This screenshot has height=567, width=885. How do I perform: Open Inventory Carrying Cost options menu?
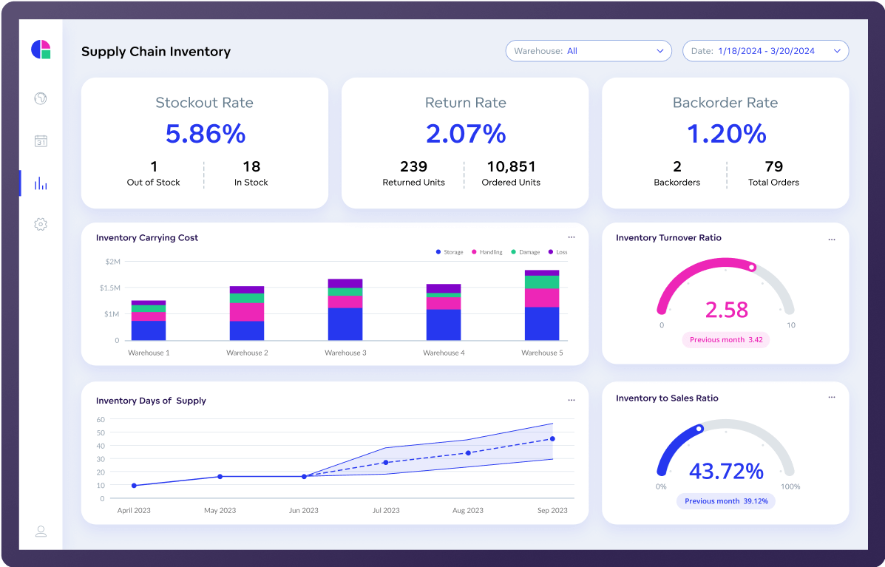coord(572,237)
